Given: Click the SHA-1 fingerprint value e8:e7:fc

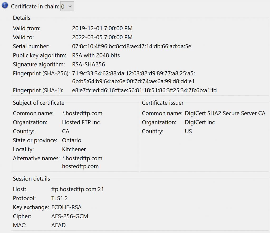Looking at the screenshot, I should tap(144, 90).
